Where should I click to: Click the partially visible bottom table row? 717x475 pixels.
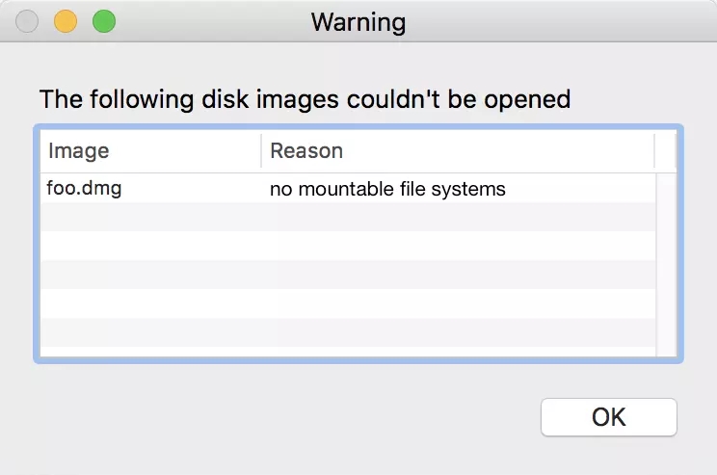[348, 352]
